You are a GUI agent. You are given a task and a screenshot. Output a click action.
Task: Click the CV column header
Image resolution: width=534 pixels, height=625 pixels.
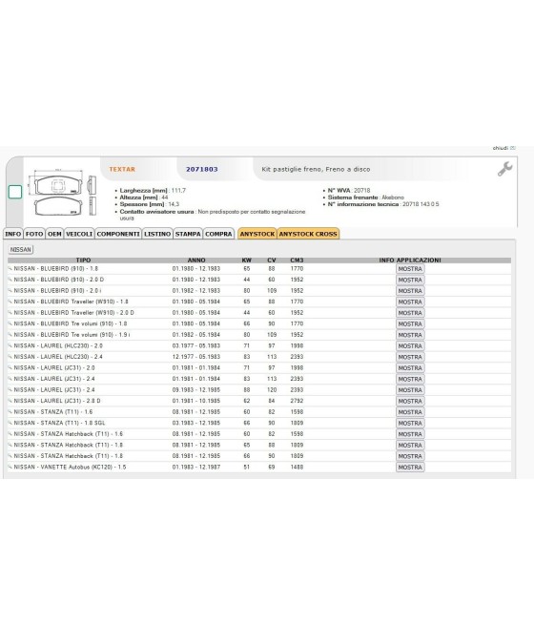(272, 260)
